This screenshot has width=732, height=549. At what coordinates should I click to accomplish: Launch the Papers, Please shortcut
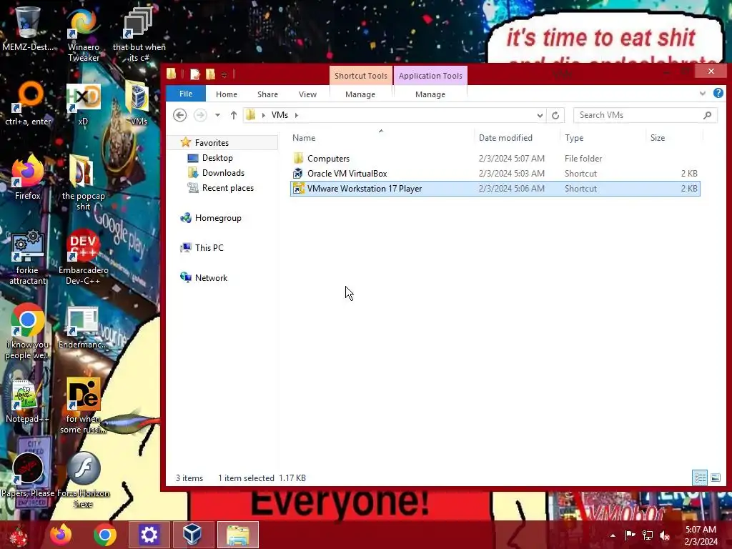(28, 475)
